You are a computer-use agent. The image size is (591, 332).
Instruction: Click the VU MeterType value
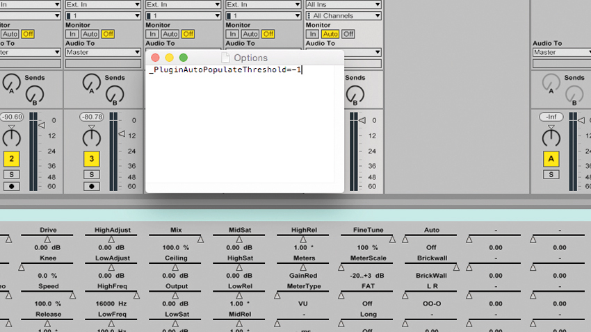click(303, 304)
